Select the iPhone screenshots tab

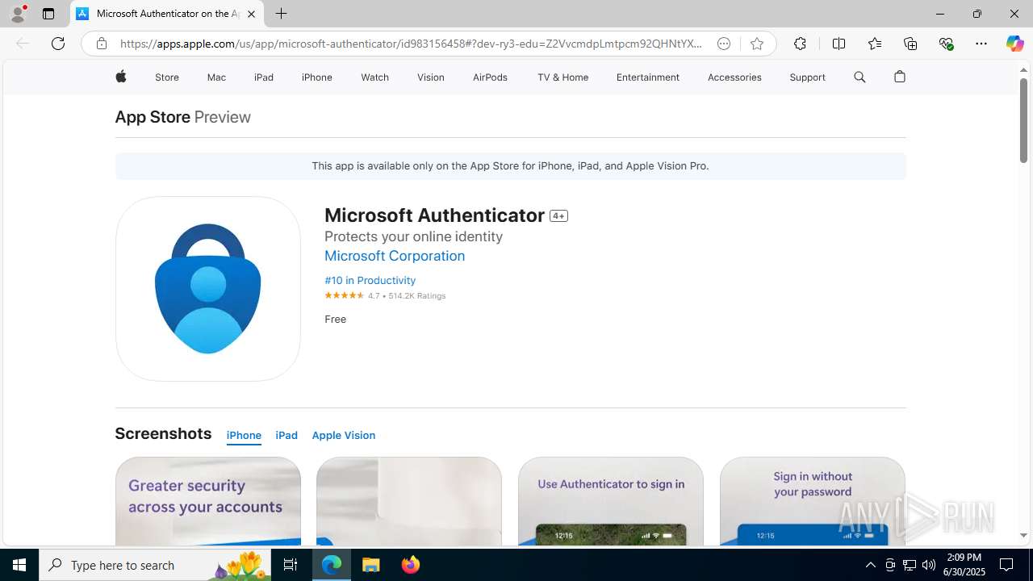[x=244, y=435]
